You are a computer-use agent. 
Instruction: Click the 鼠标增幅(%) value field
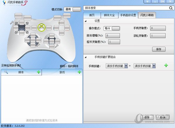click(x=113, y=35)
